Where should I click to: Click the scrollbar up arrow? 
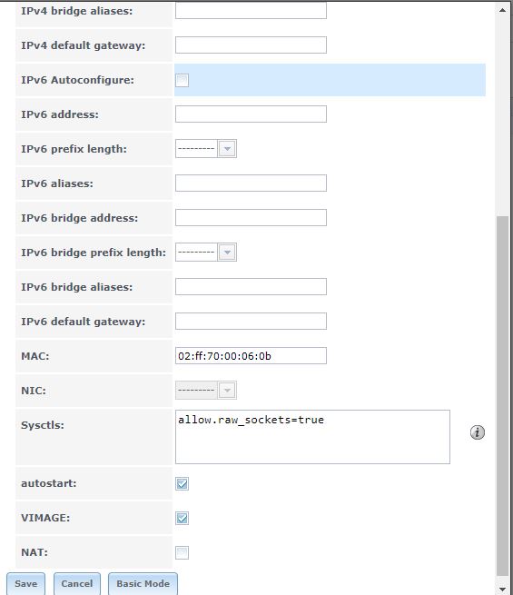502,10
